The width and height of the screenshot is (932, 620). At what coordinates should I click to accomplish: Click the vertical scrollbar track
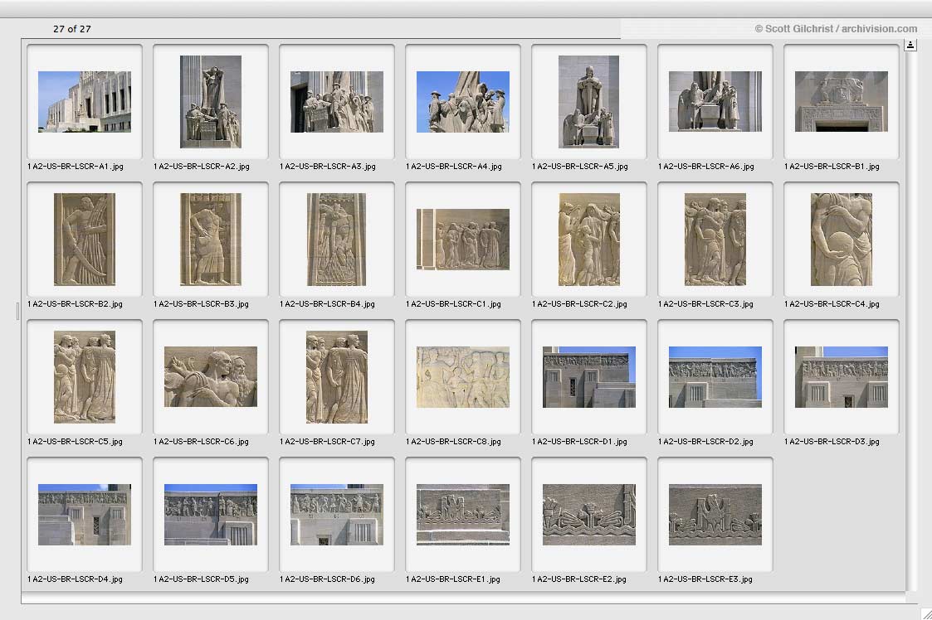(x=910, y=321)
